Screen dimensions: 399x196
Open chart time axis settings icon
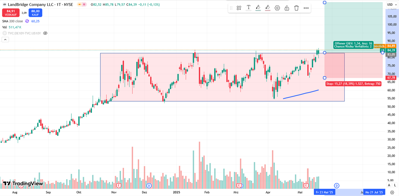point(392,192)
